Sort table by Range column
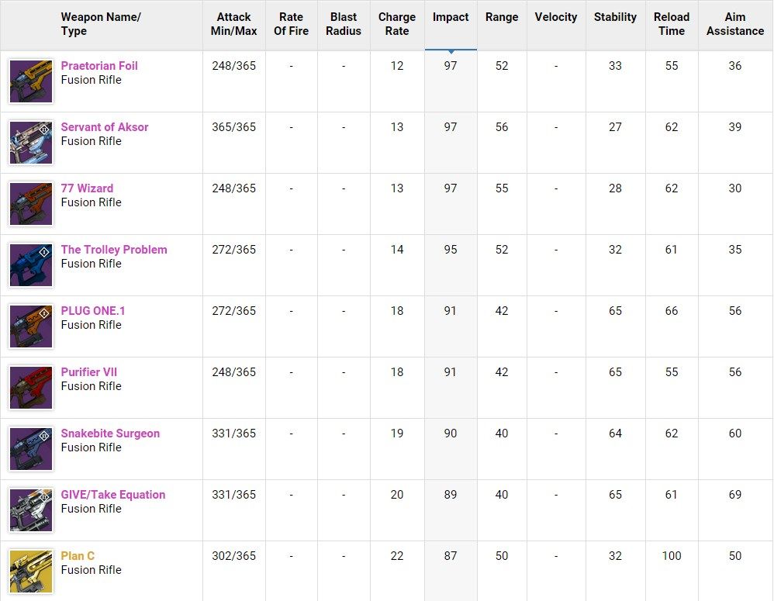 click(502, 17)
